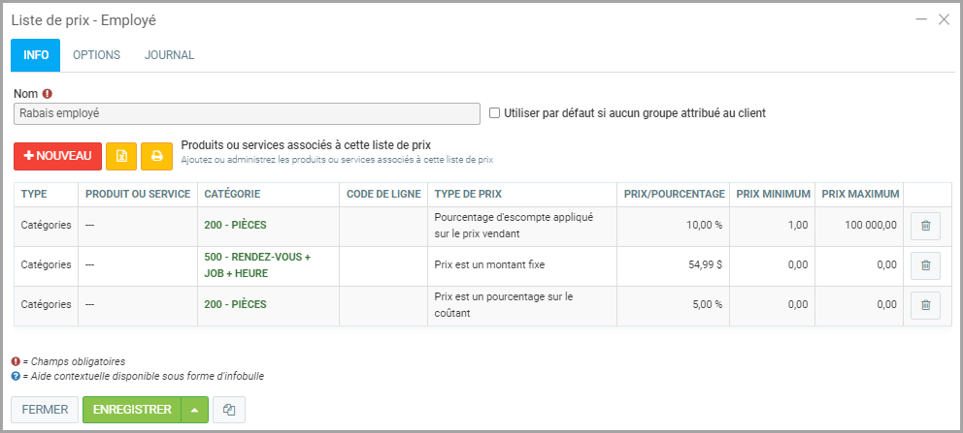Image resolution: width=963 pixels, height=433 pixels.
Task: Save with the Enregistrer button
Action: point(132,410)
